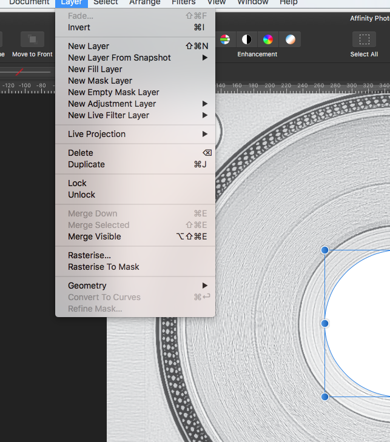Expand New Layer From Snapshot submenu
390x442 pixels.
pos(135,58)
